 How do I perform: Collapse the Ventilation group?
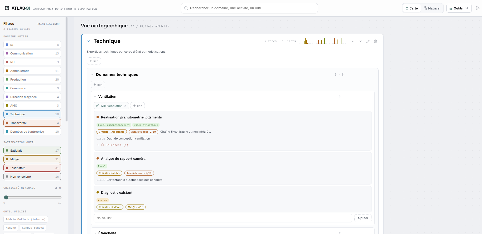(95, 97)
